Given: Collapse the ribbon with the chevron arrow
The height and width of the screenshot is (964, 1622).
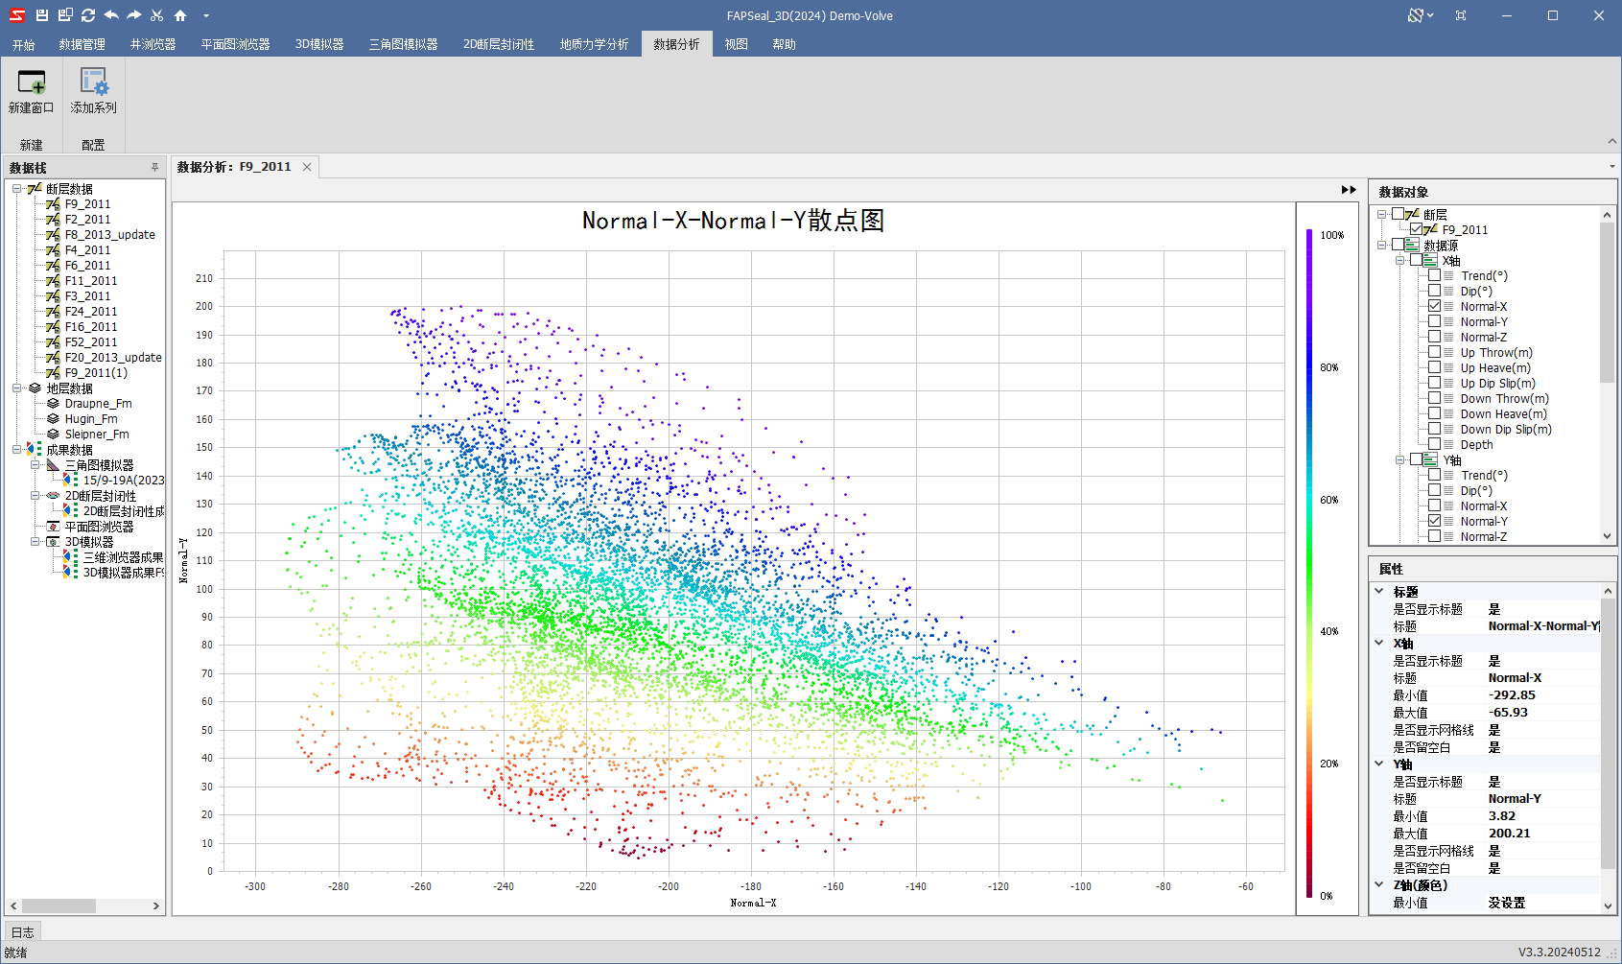Looking at the screenshot, I should pyautogui.click(x=1612, y=141).
